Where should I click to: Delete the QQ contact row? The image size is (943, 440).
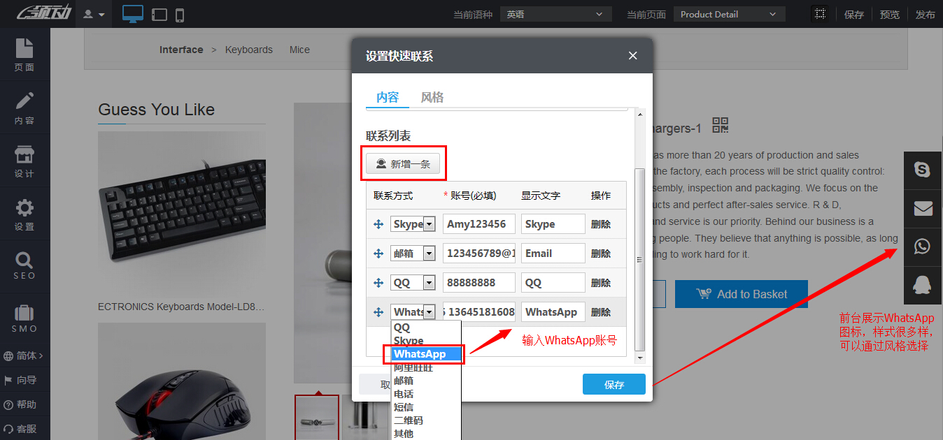point(601,283)
